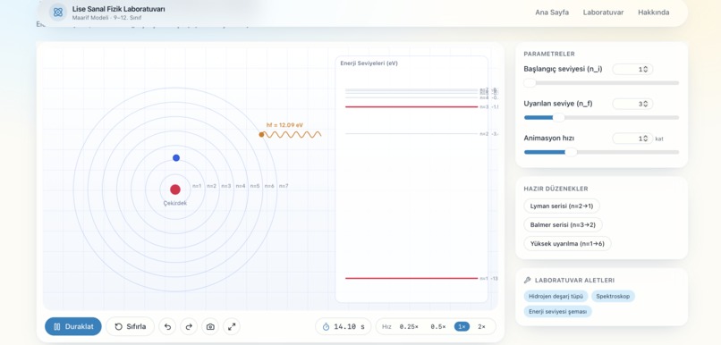
Task: Select Spektroskop tool chip
Action: (x=613, y=297)
